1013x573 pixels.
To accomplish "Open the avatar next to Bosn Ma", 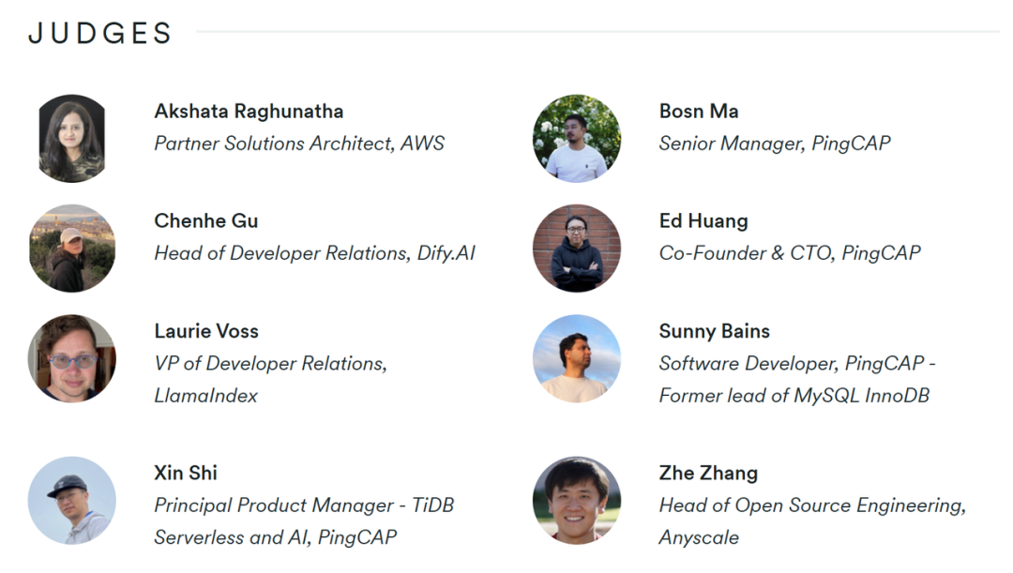I will pos(577,138).
